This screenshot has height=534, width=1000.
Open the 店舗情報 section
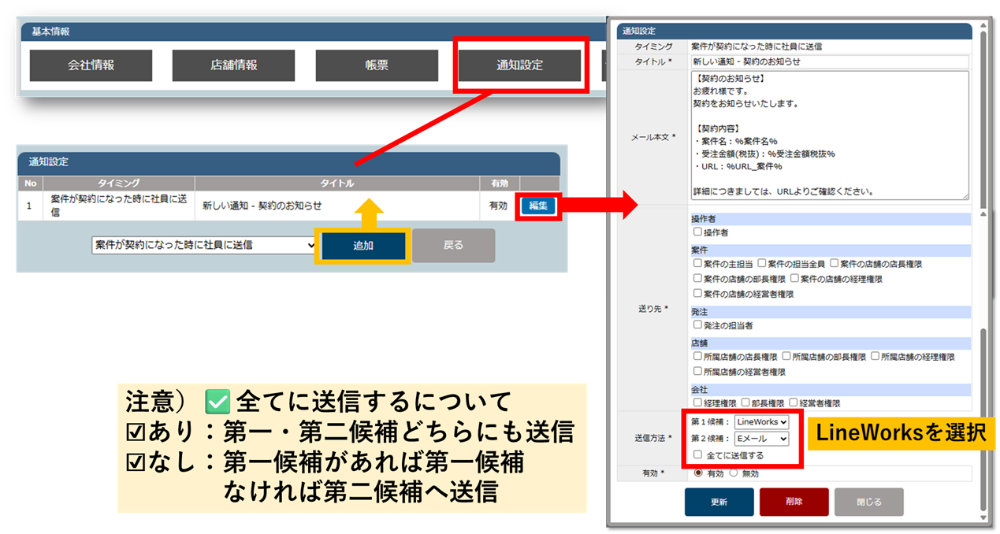pyautogui.click(x=233, y=65)
